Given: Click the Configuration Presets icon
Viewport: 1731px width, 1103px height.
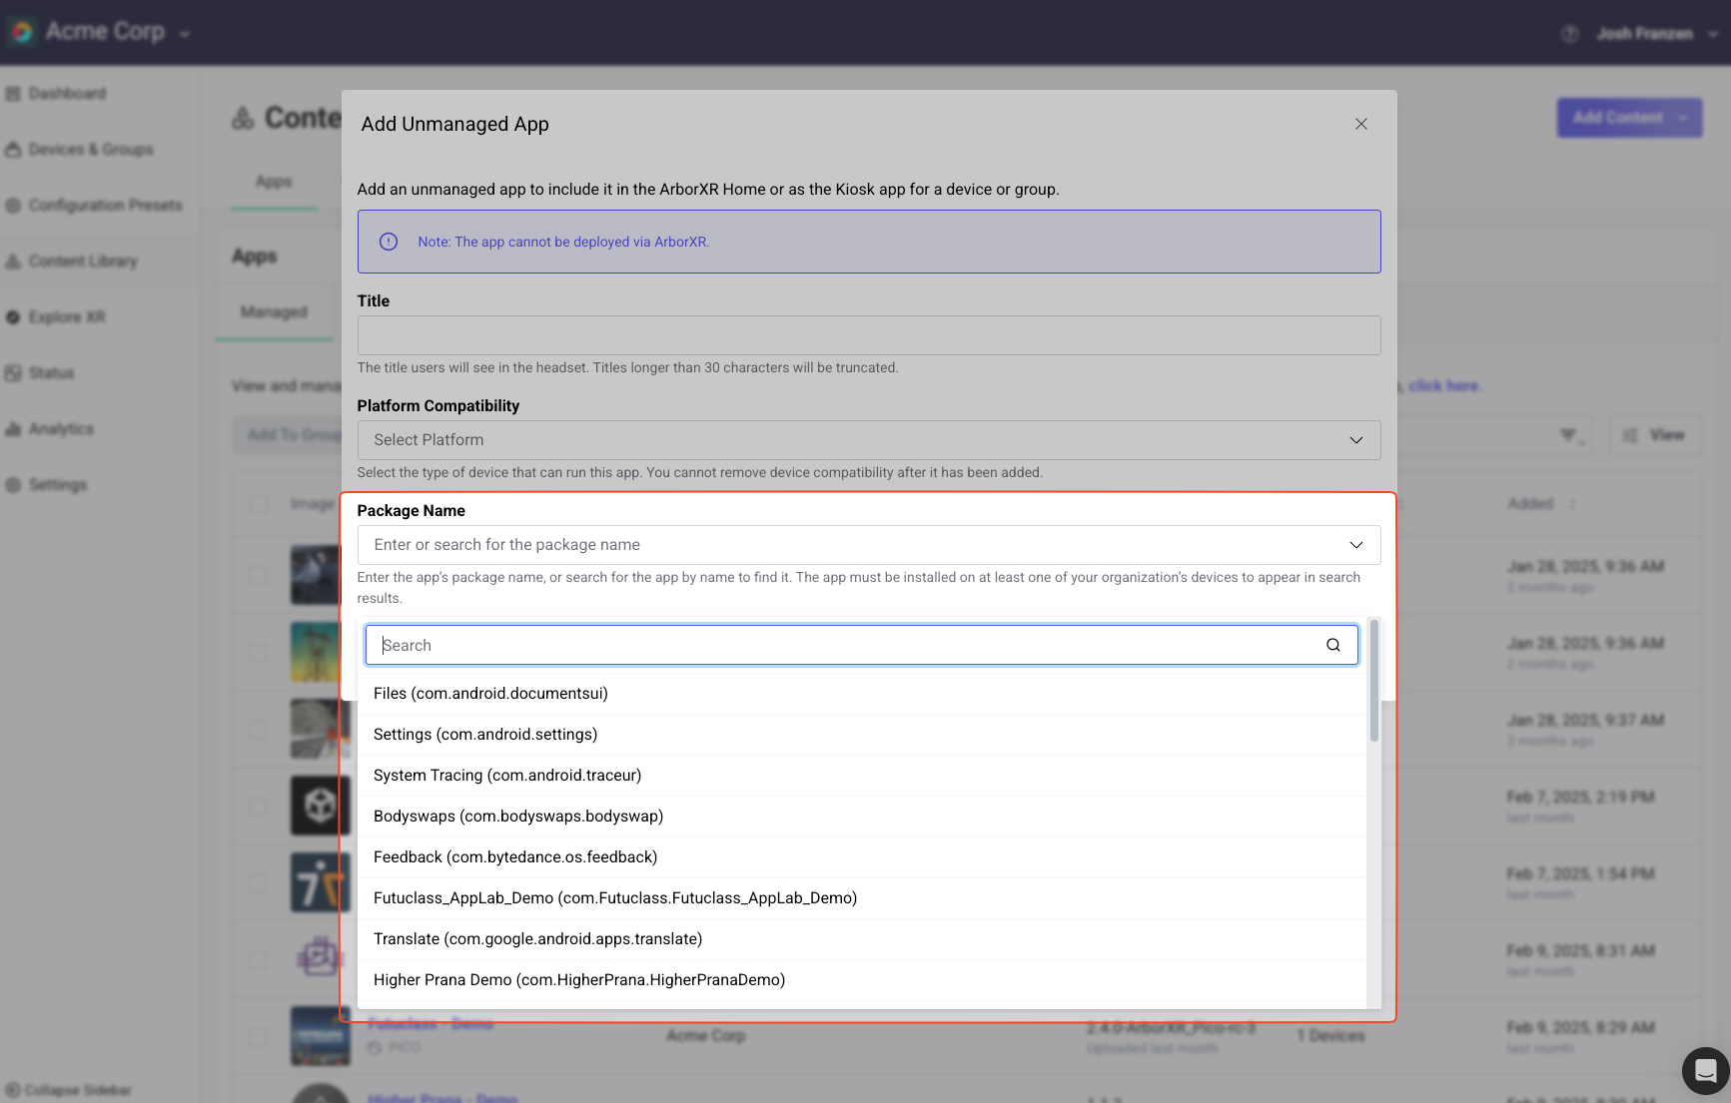Looking at the screenshot, I should point(13,206).
